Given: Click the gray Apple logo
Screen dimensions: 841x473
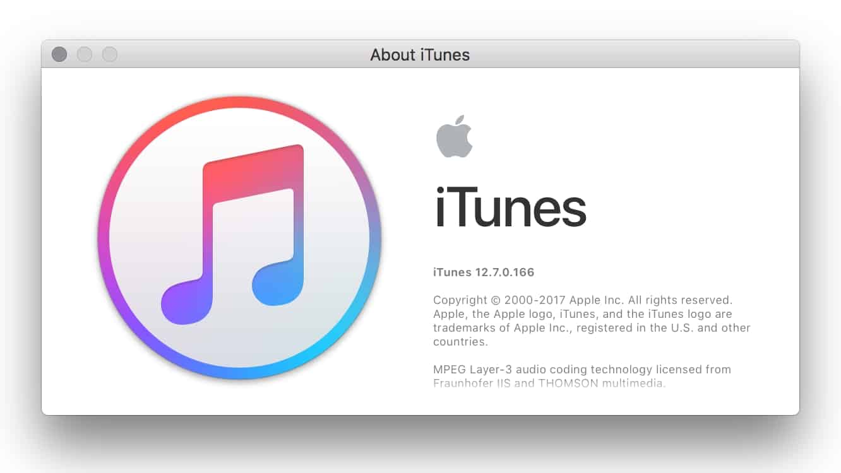Looking at the screenshot, I should point(454,136).
